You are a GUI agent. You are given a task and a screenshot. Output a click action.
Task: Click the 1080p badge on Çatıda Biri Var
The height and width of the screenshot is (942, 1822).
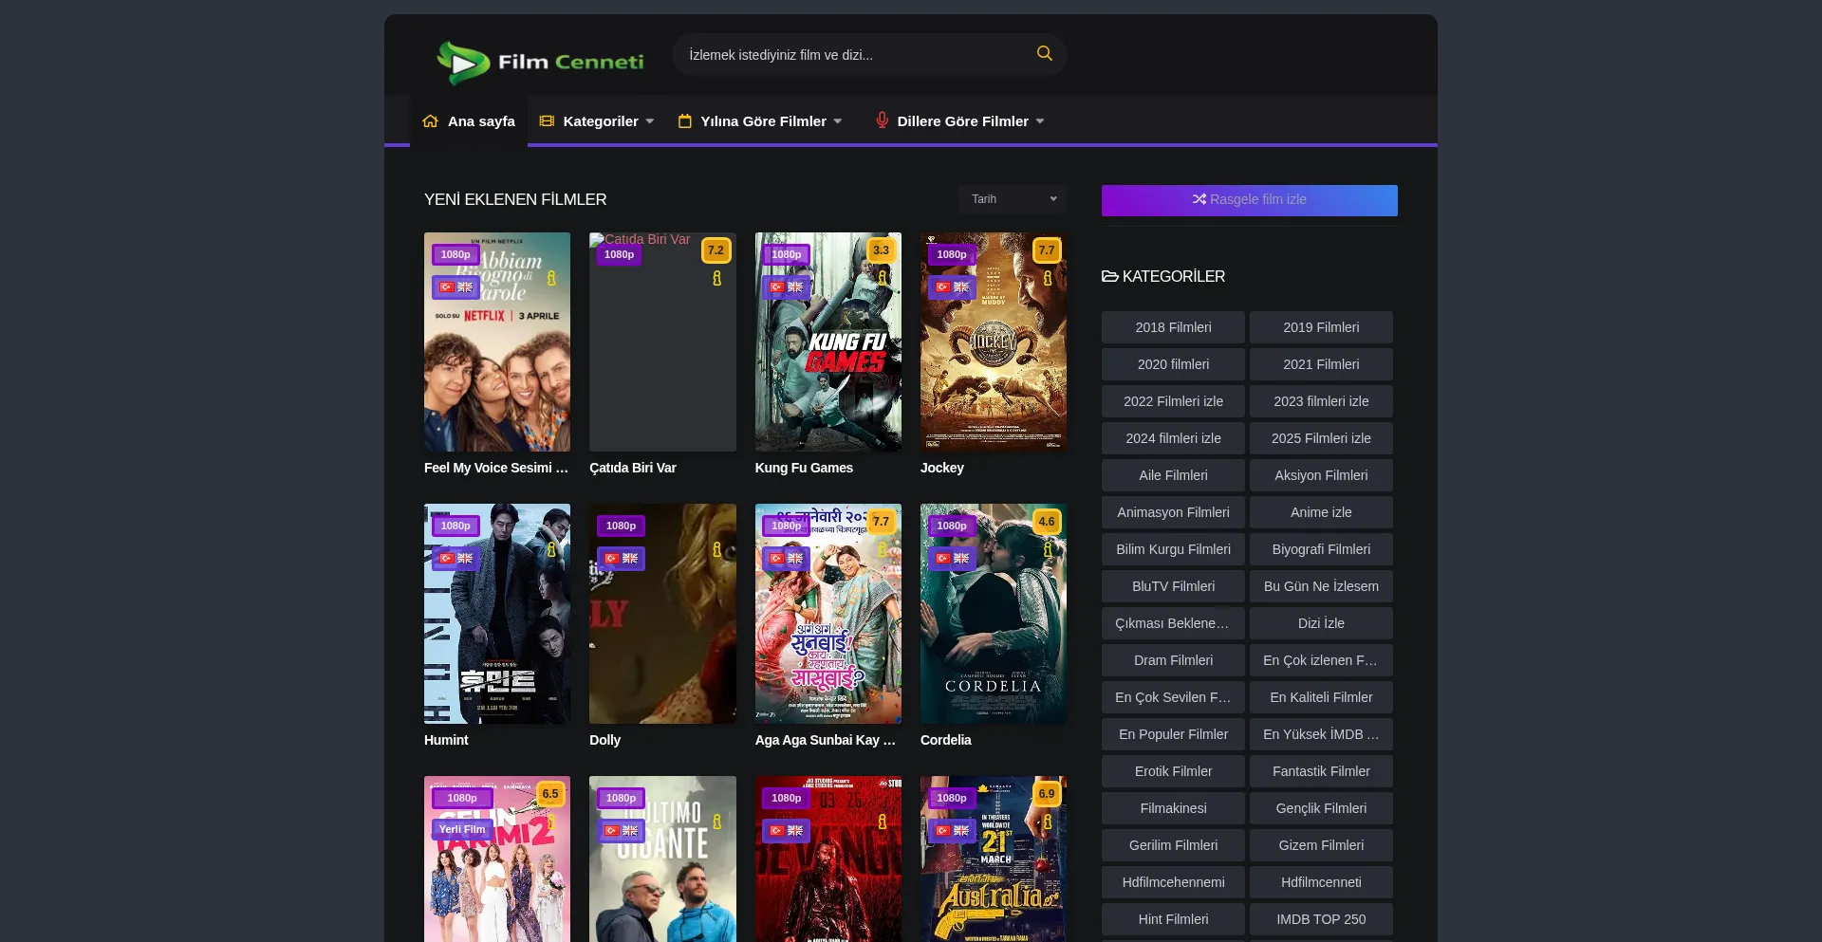pyautogui.click(x=619, y=254)
